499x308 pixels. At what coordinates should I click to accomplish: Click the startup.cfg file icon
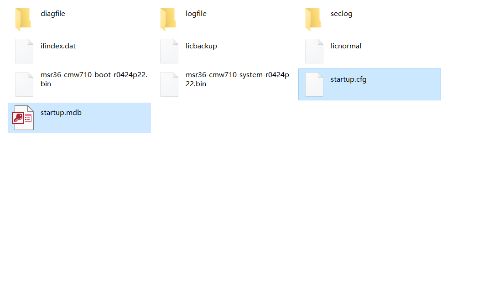314,84
